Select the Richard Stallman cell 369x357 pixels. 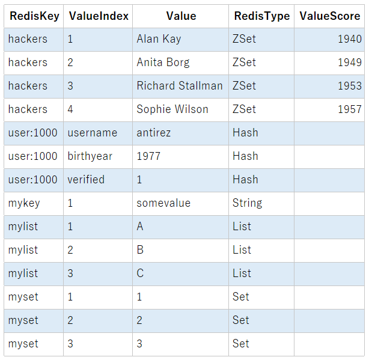pyautogui.click(x=181, y=87)
